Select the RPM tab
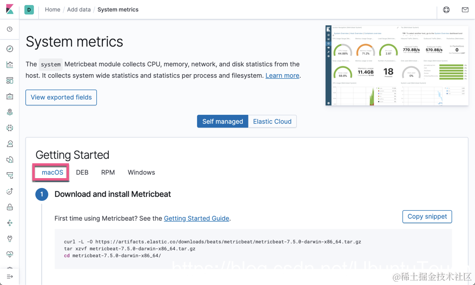The image size is (475, 285). [x=108, y=172]
